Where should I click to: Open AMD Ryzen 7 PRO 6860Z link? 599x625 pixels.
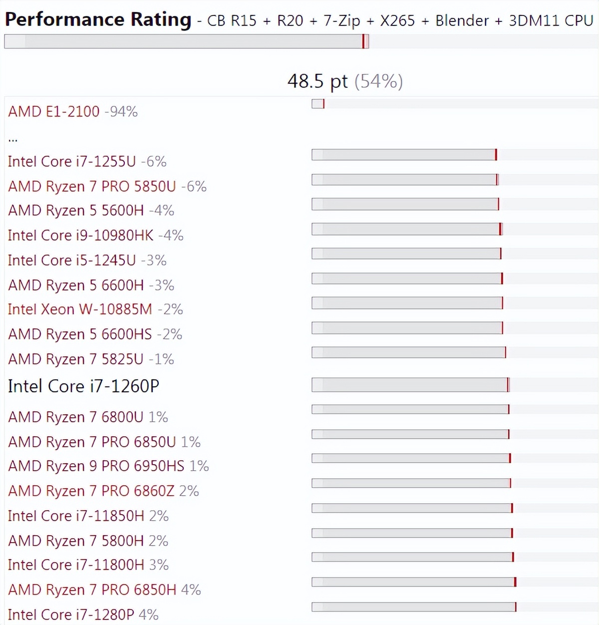coord(91,491)
